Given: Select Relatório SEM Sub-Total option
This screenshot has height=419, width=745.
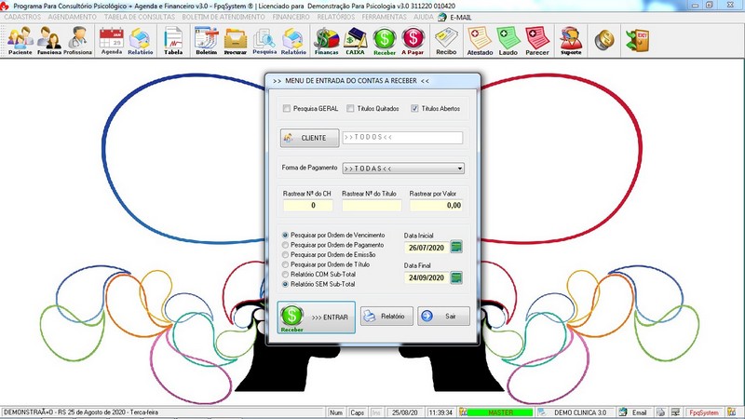Looking at the screenshot, I should [285, 284].
